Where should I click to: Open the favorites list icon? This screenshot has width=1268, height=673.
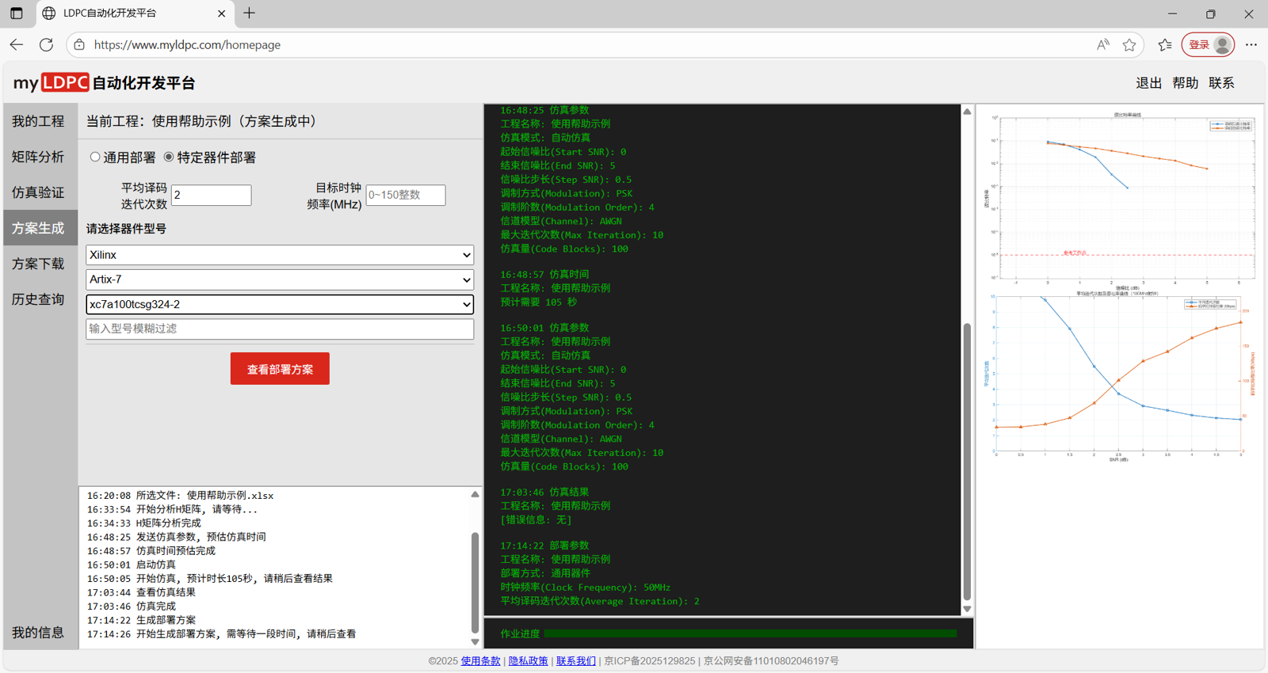(1164, 45)
